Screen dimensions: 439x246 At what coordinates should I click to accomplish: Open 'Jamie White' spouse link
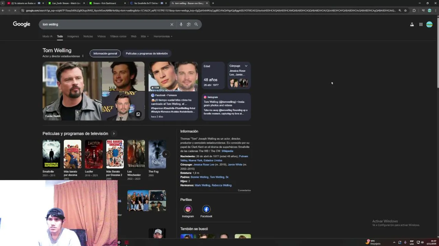pos(235,164)
